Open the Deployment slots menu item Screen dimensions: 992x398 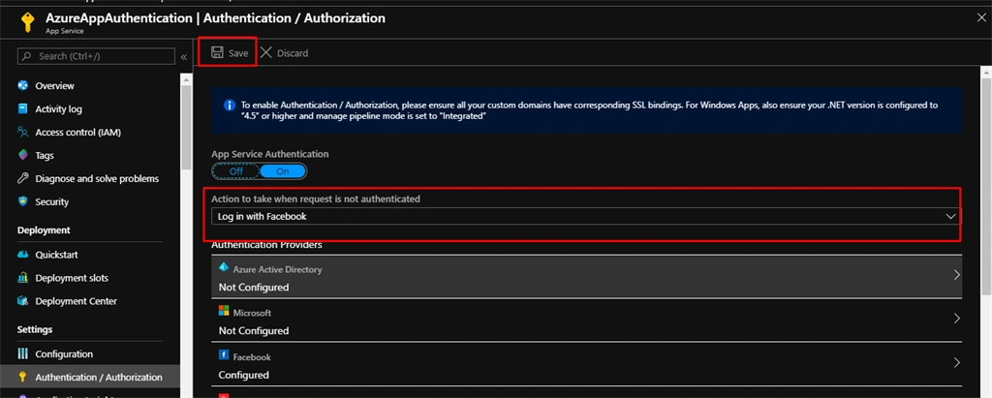coord(72,278)
